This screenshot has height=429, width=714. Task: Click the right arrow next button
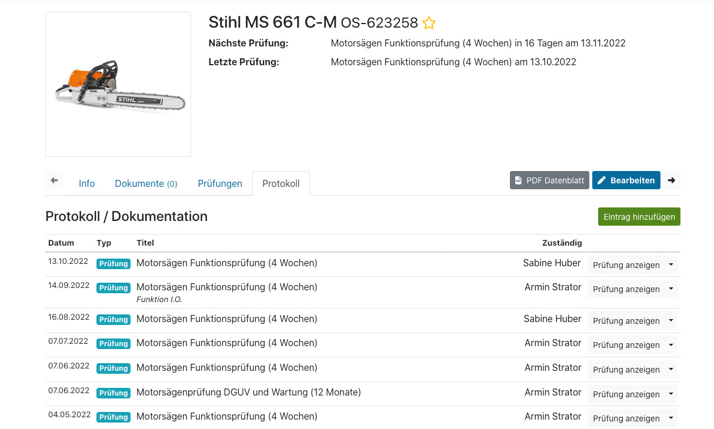tap(672, 180)
